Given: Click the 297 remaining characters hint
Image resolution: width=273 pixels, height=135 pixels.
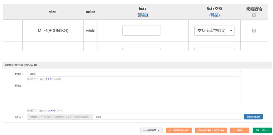Looking at the screenshot, I should tap(44, 79).
